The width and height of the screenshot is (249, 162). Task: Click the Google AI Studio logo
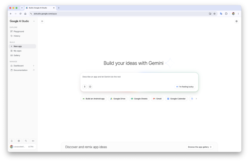[x=19, y=21]
